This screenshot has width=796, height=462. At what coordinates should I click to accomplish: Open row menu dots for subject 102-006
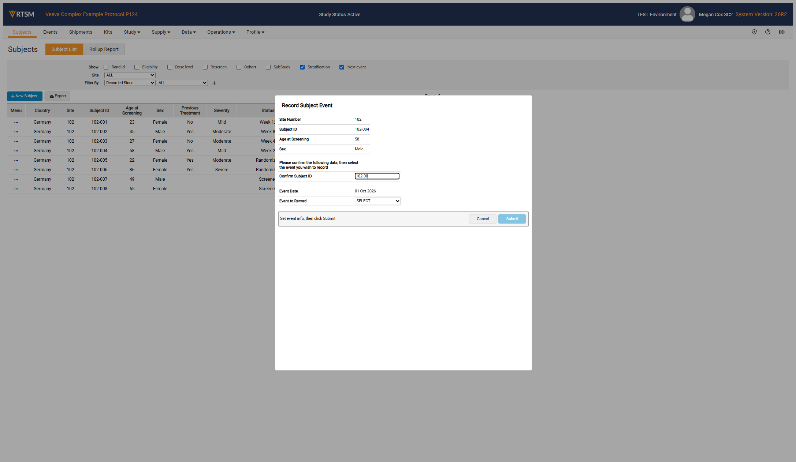coord(16,170)
